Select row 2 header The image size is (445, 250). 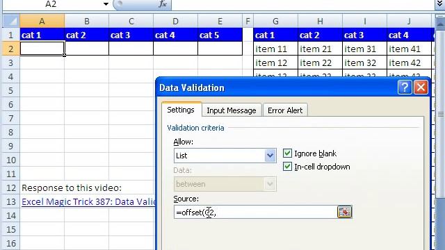coord(11,49)
